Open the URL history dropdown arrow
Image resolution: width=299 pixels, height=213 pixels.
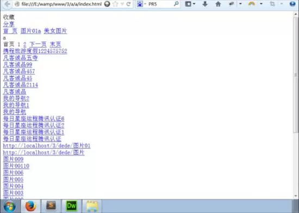[x=122, y=4]
